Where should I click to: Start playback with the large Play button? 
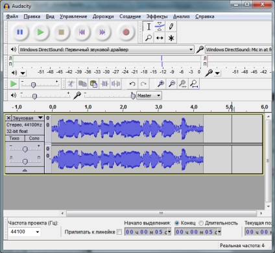[41, 32]
